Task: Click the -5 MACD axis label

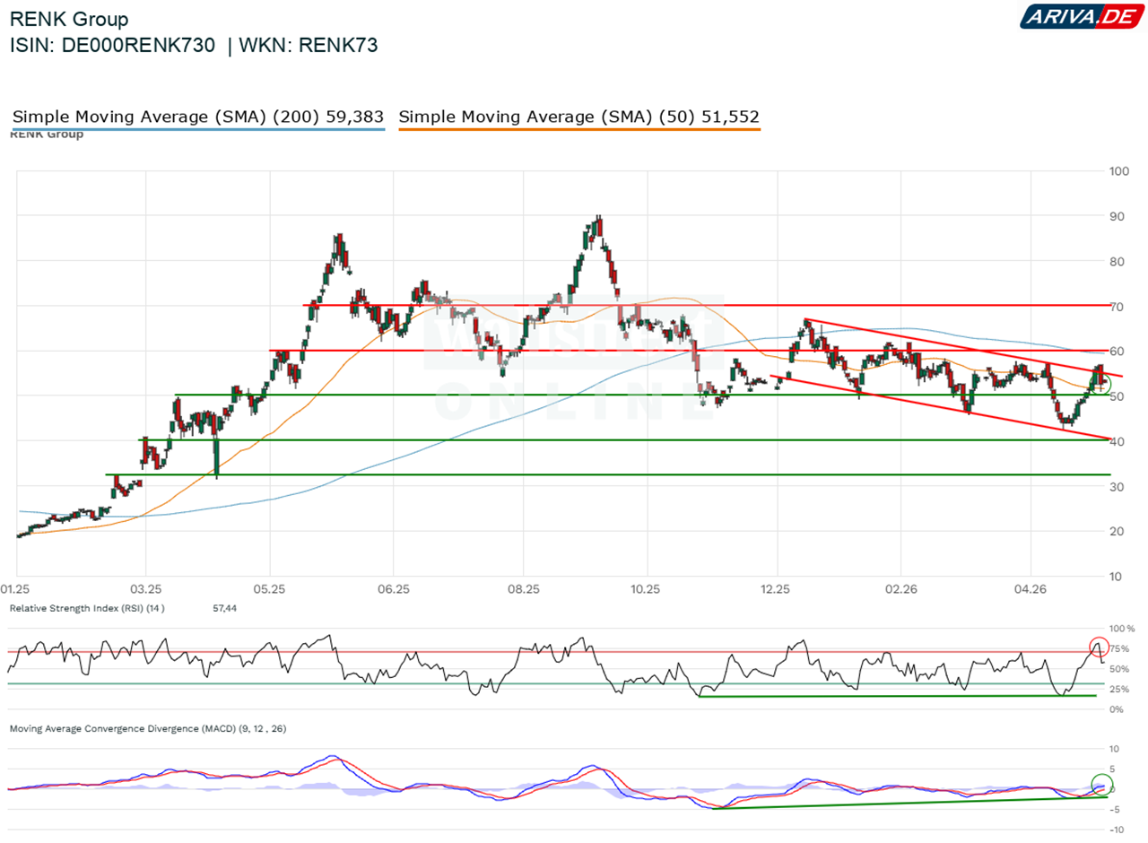Action: (x=1115, y=809)
